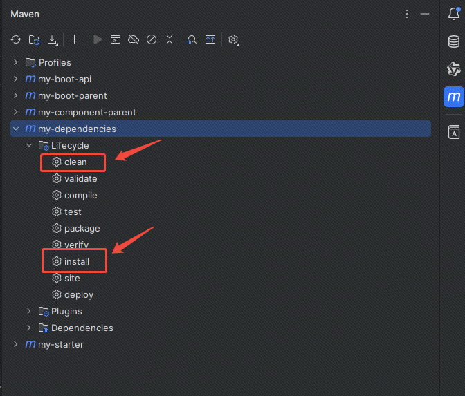Click the my-boot-api label

tap(64, 79)
